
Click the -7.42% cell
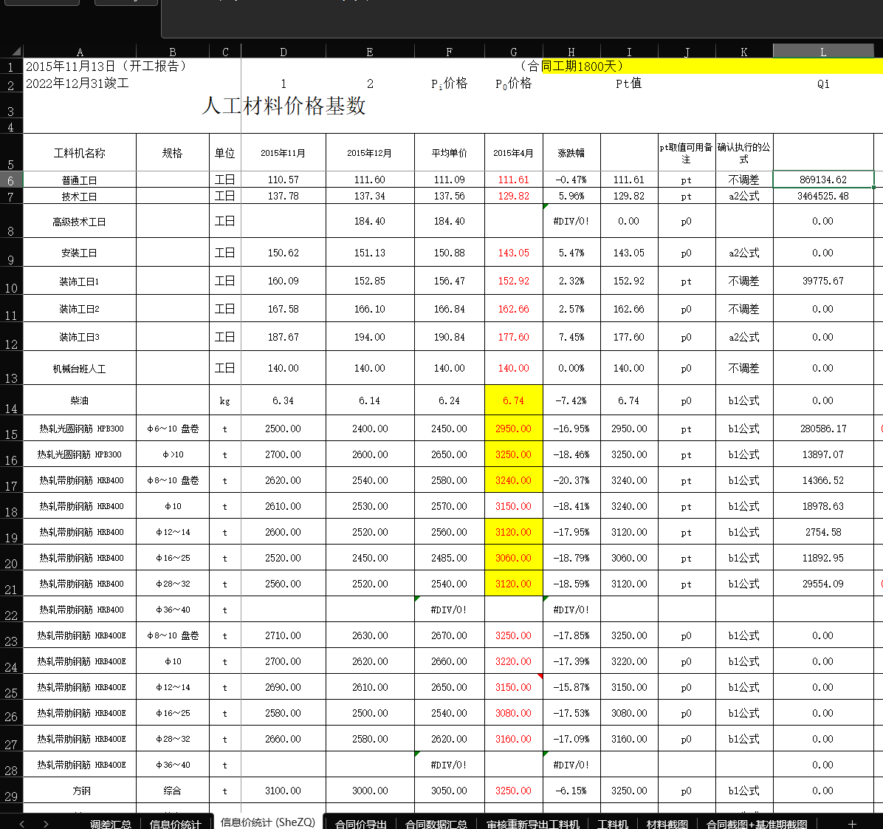coord(571,400)
